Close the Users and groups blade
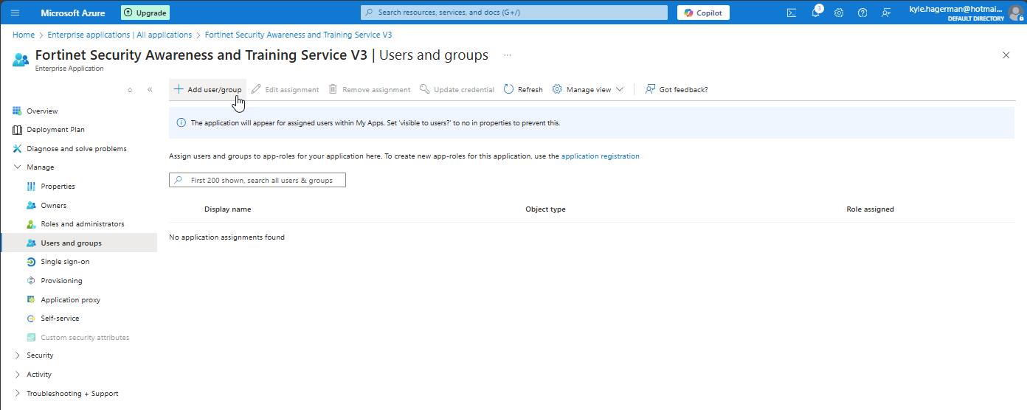The height and width of the screenshot is (410, 1027). pos(1006,55)
